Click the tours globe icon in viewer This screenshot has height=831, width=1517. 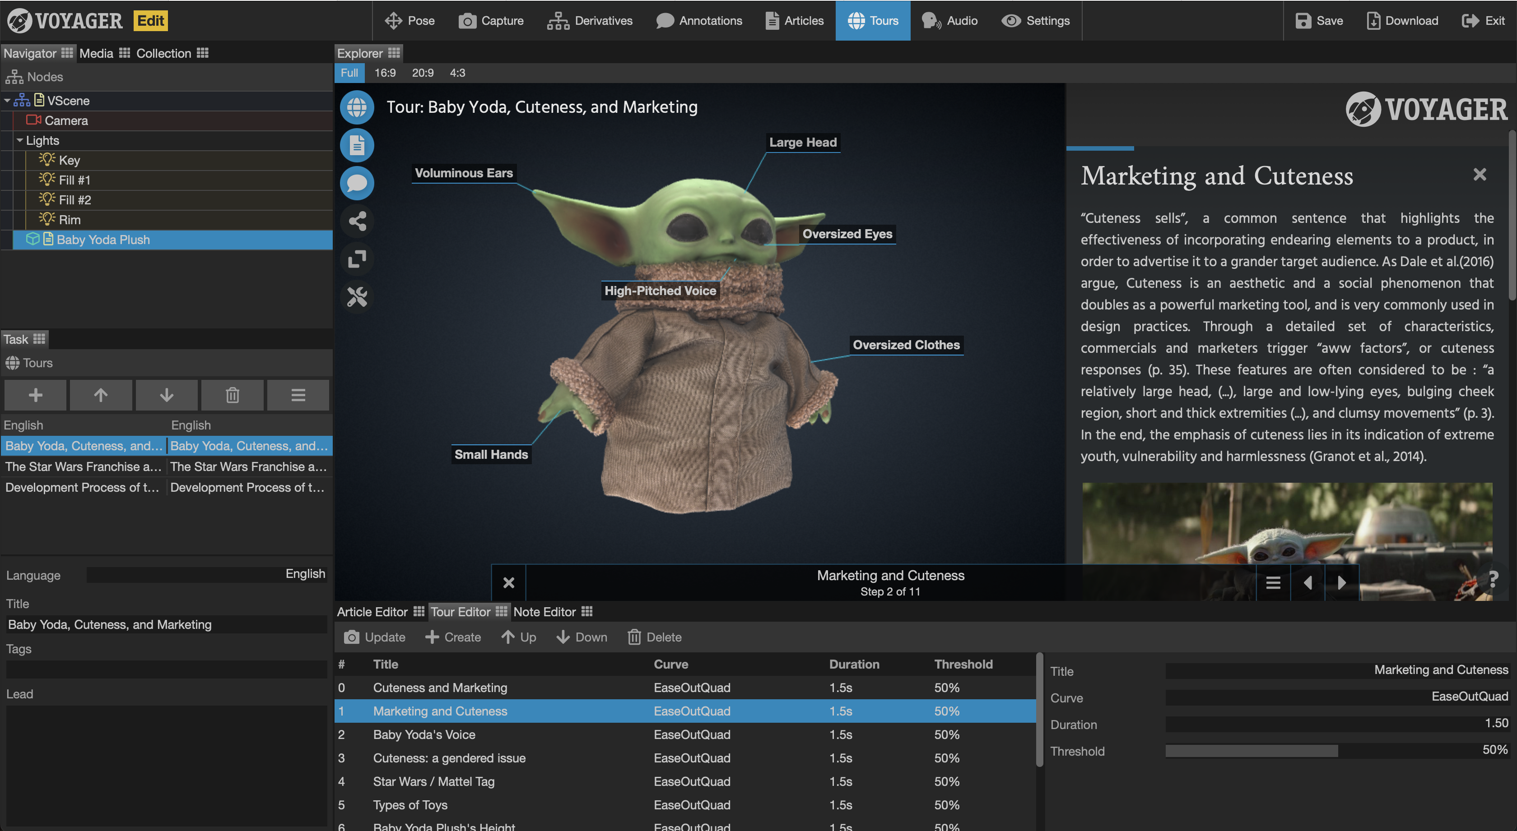pyautogui.click(x=357, y=107)
